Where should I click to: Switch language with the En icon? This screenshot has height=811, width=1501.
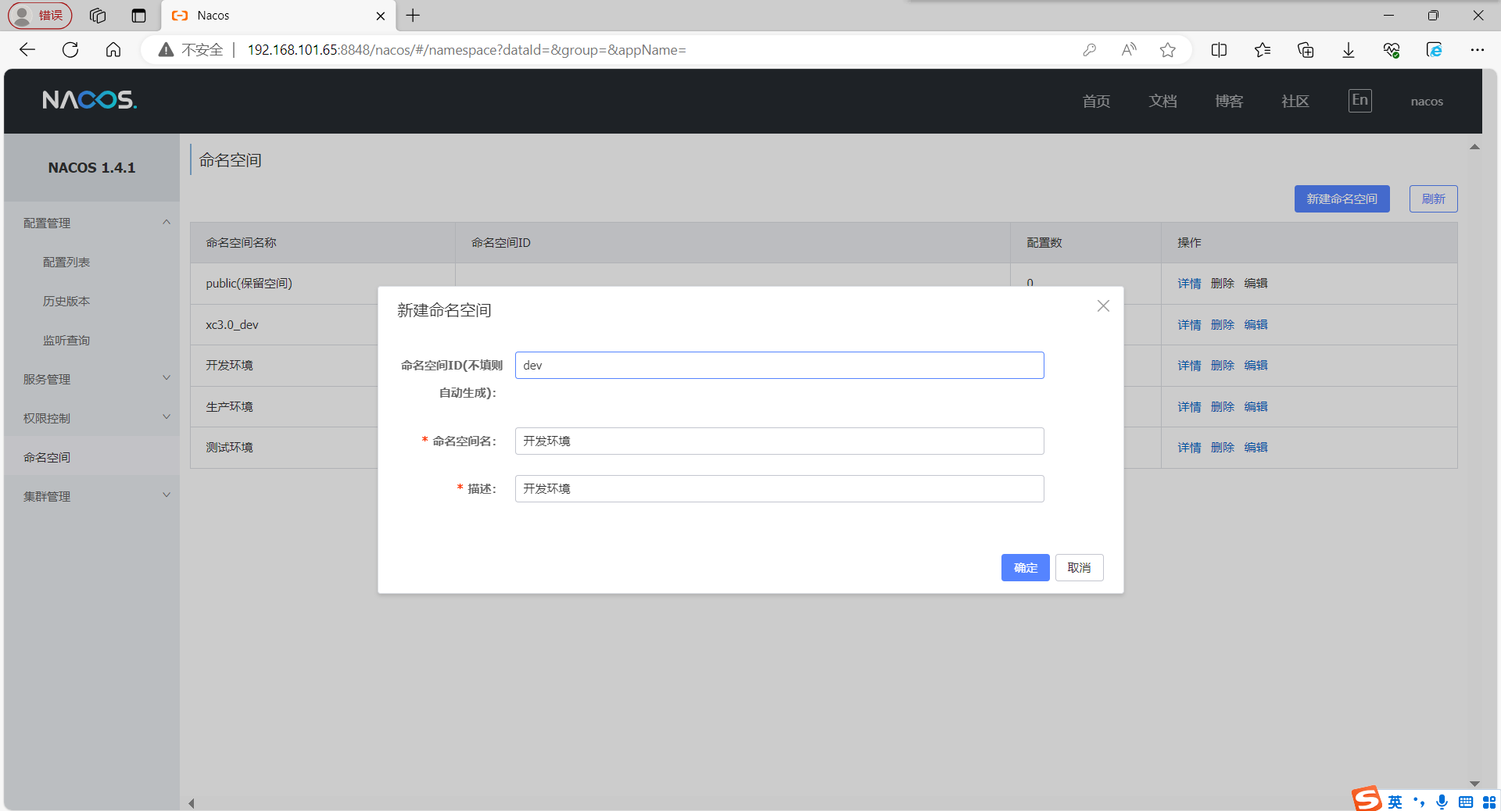(x=1360, y=101)
